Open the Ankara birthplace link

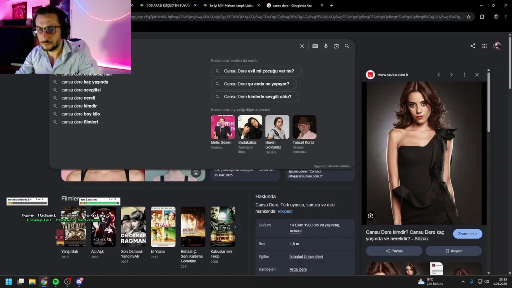tap(296, 231)
